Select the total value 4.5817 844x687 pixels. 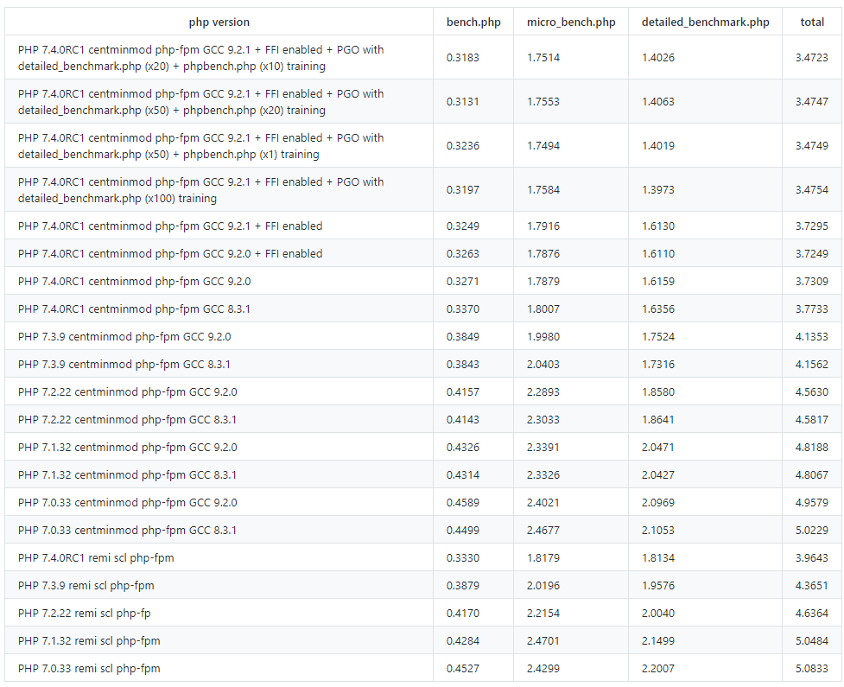[x=812, y=419]
